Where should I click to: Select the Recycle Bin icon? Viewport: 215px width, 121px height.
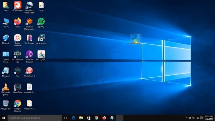(6, 105)
